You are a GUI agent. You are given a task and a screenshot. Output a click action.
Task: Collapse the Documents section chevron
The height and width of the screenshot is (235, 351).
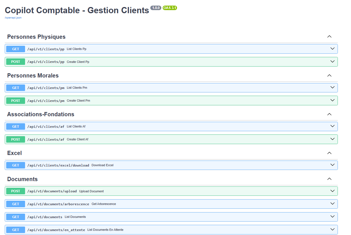click(x=329, y=179)
